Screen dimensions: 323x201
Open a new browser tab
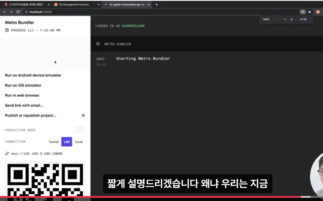click(x=157, y=4)
